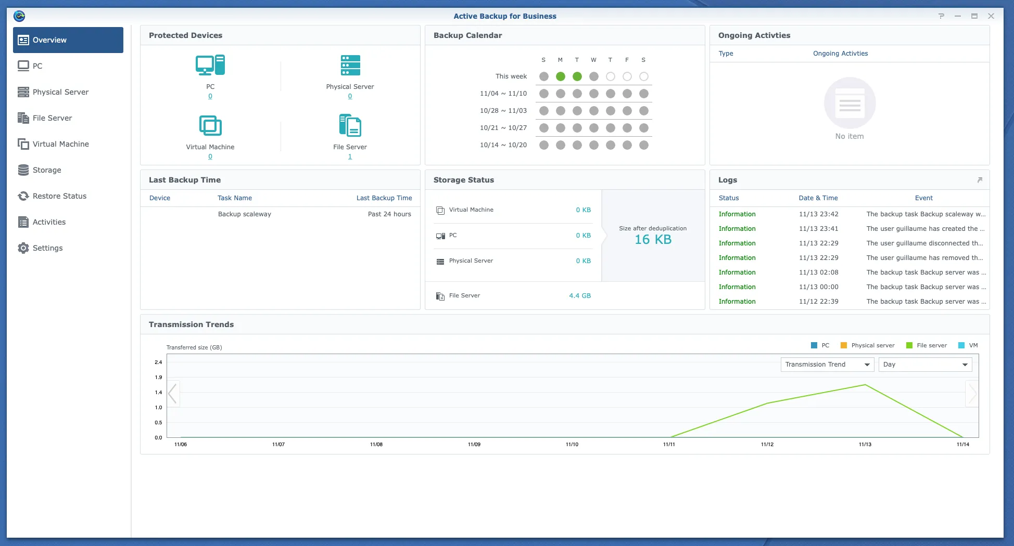Open the Physical Server count link
The image size is (1014, 546).
pyautogui.click(x=350, y=96)
